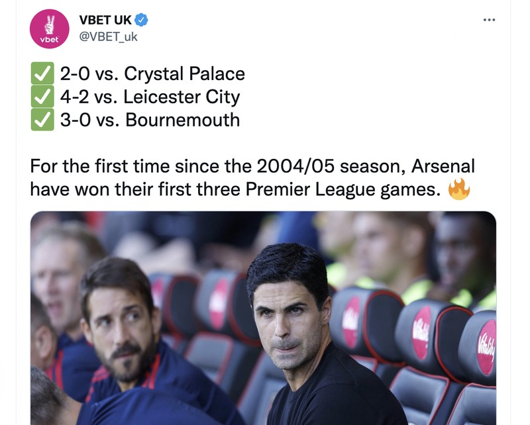The image size is (530, 425).
Task: Select the green checkmark next to Bournemouth
Action: click(x=42, y=120)
